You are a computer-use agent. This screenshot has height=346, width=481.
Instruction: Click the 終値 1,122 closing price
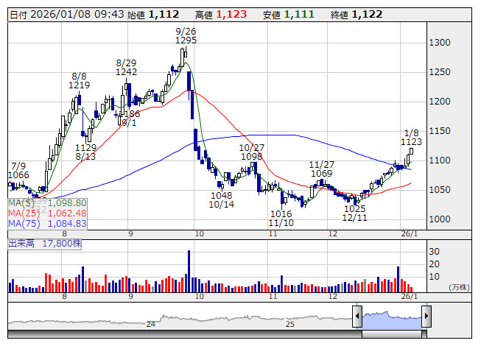coord(357,15)
